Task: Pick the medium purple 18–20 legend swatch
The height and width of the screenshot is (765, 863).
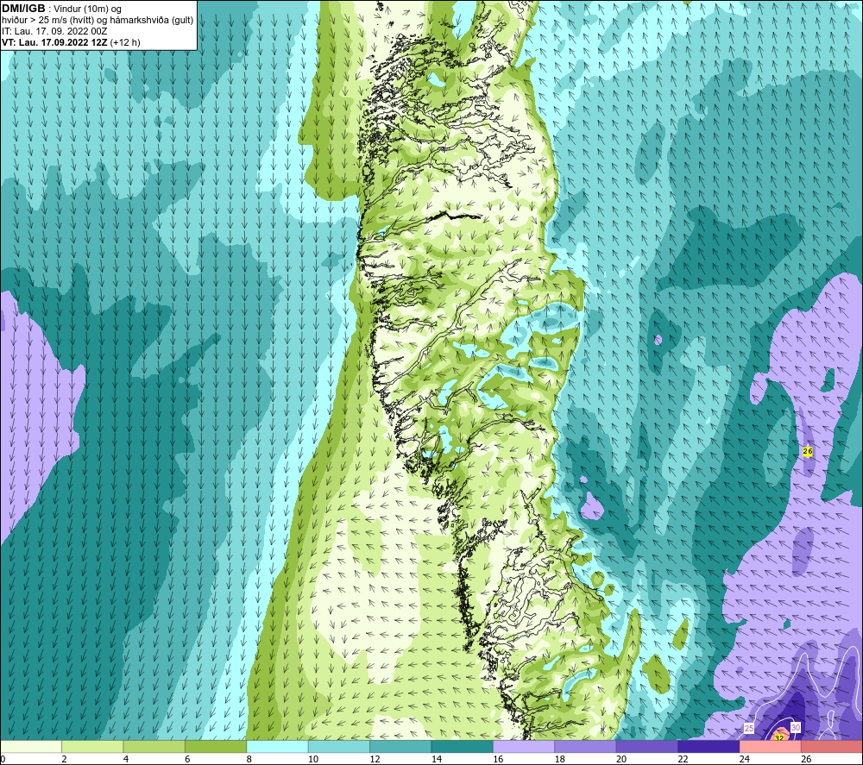Action: click(x=586, y=747)
